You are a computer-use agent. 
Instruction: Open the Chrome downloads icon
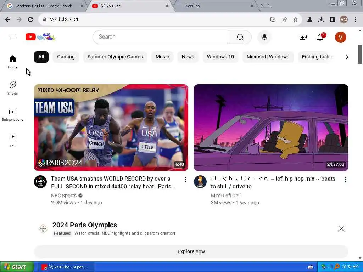point(321,20)
